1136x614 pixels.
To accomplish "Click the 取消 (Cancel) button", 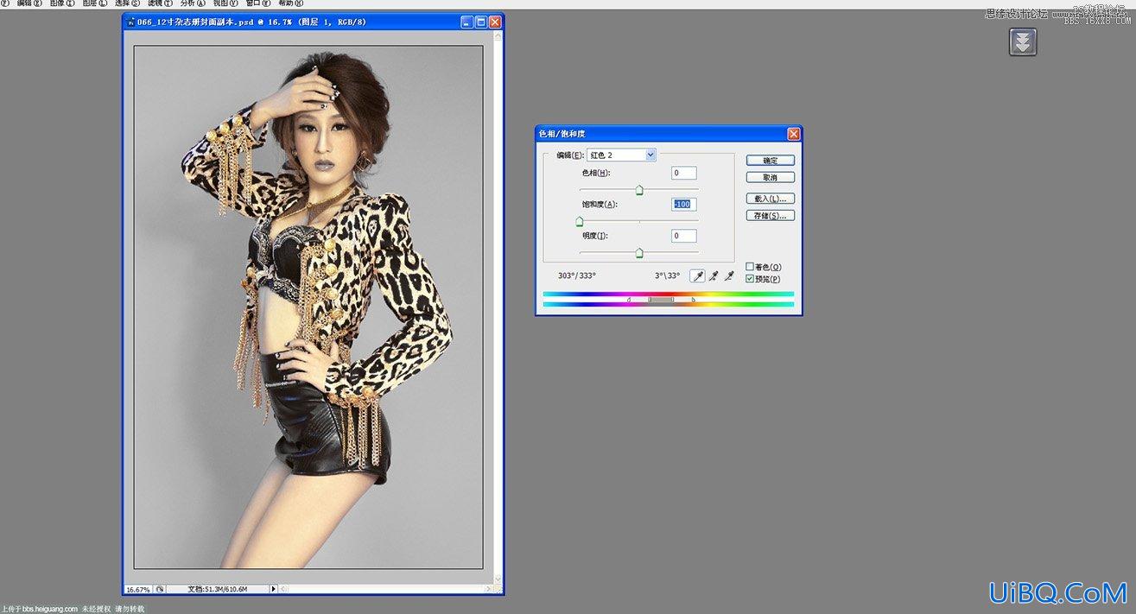I will [x=771, y=177].
